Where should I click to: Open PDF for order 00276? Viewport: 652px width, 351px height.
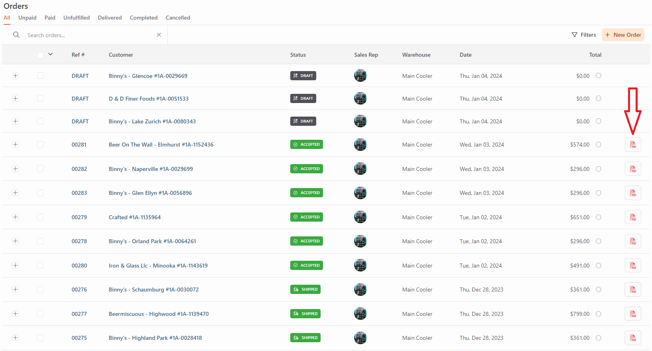click(633, 290)
